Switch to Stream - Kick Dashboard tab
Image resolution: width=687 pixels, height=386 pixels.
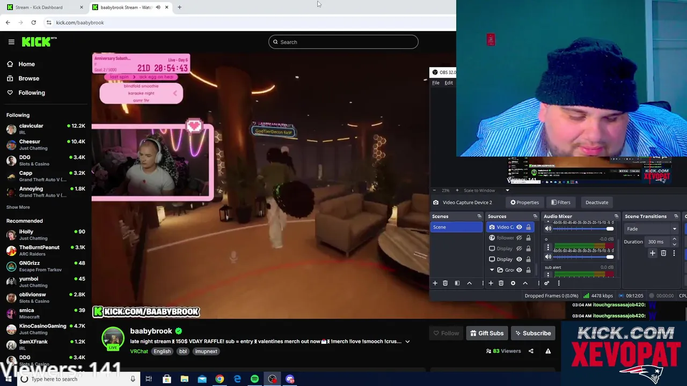[45, 7]
